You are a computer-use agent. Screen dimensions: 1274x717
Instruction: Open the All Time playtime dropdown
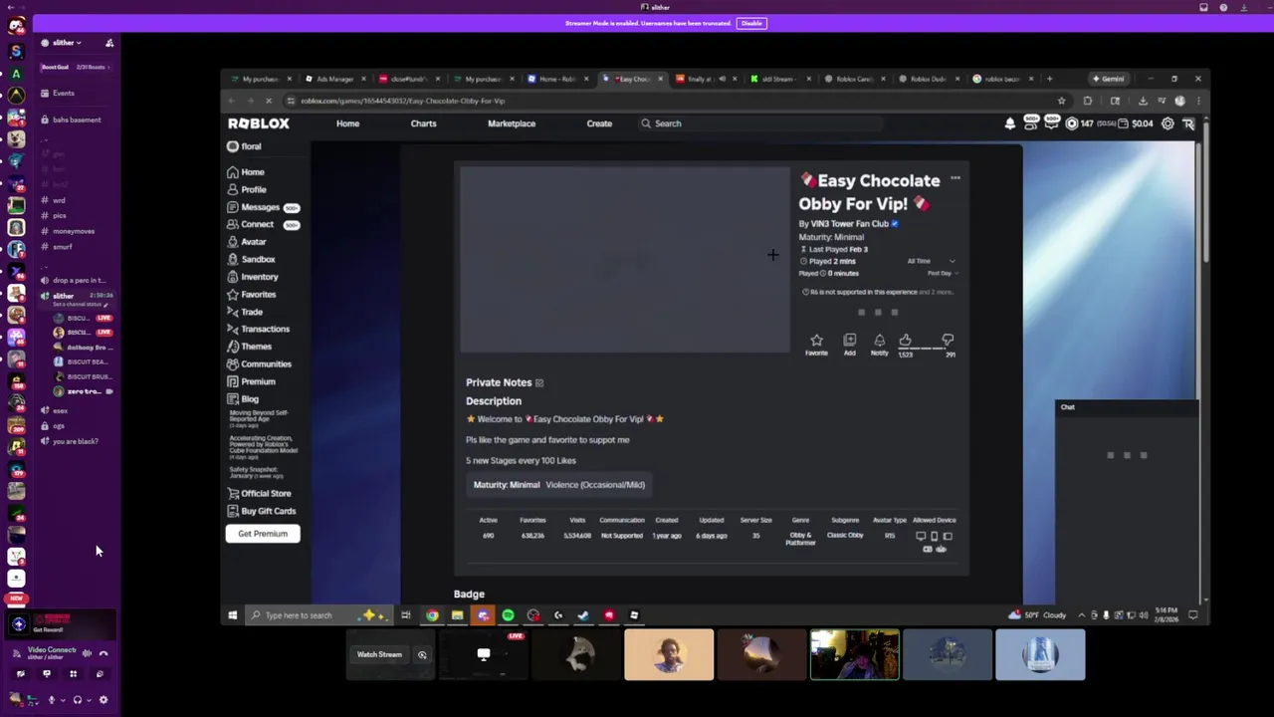click(x=931, y=261)
